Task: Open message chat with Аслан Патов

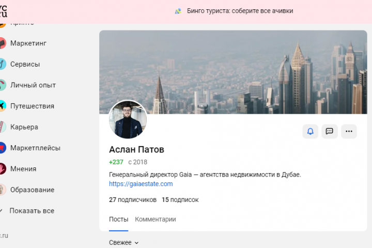Action: coord(330,131)
